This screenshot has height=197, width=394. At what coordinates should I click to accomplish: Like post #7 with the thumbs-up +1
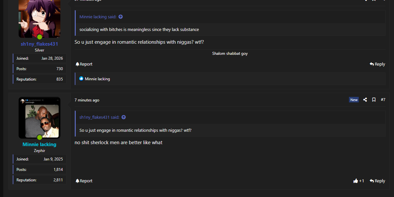tap(358, 181)
